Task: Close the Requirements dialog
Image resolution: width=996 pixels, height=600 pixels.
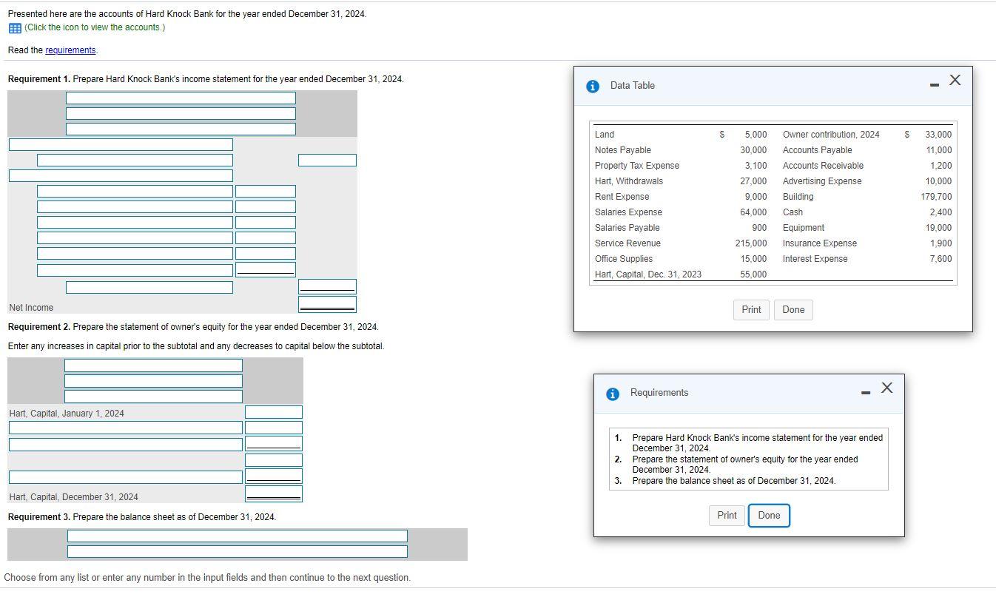Action: pyautogui.click(x=887, y=388)
